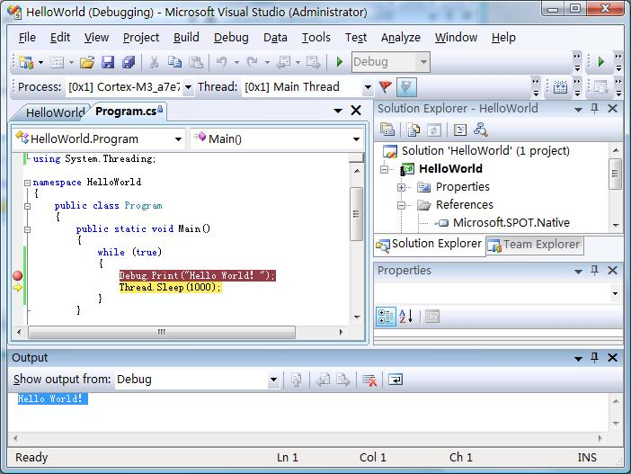Click Clear All icon in Output panel
Viewport: 631px width, 474px height.
[x=369, y=380]
